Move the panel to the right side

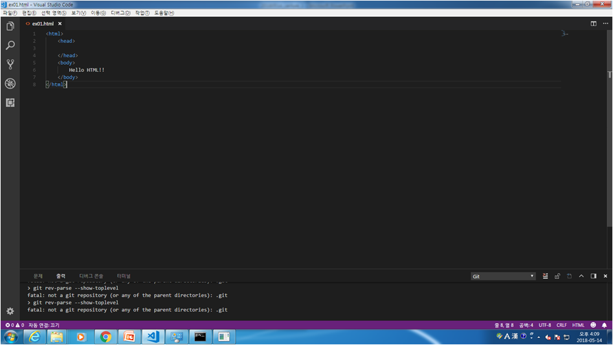click(x=594, y=276)
